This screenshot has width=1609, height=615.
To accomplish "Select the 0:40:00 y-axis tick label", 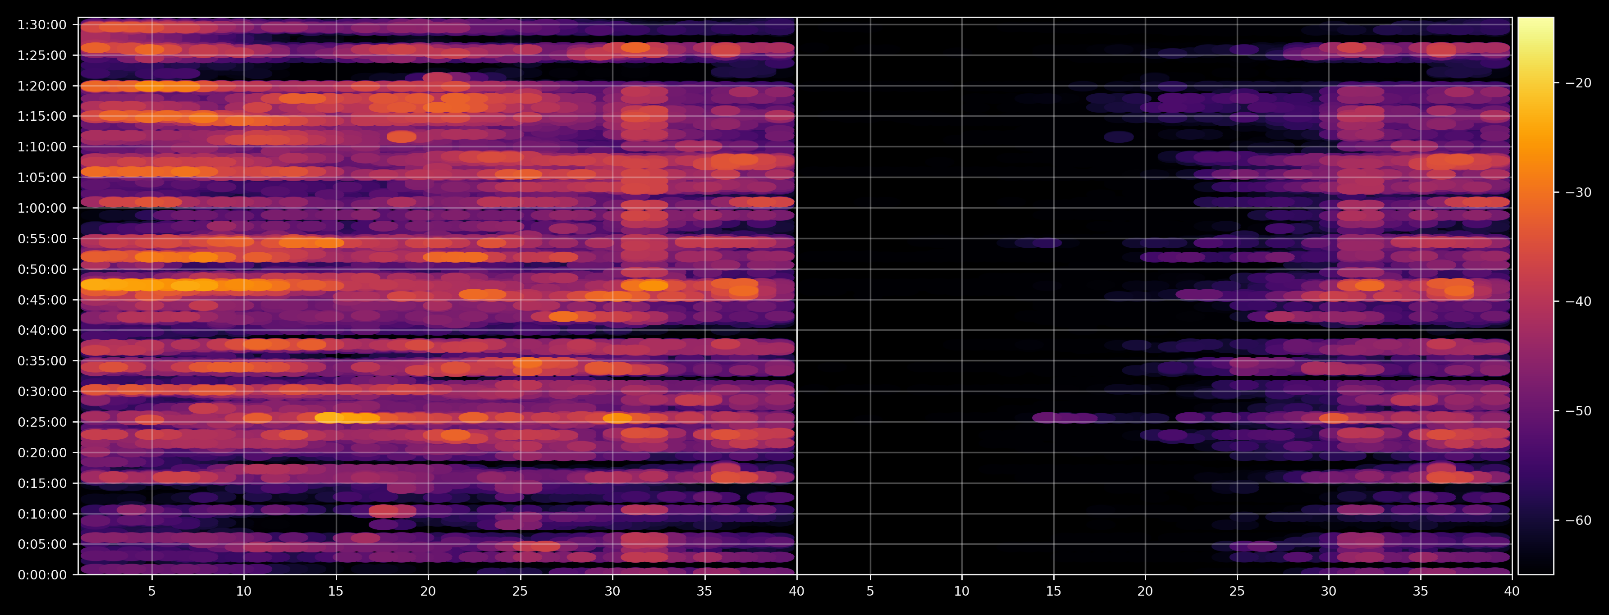I will [42, 330].
